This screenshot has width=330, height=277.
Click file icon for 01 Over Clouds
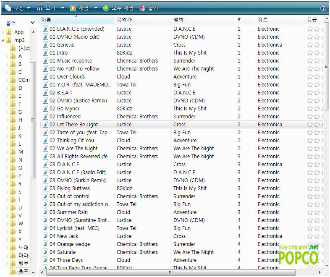[45, 76]
